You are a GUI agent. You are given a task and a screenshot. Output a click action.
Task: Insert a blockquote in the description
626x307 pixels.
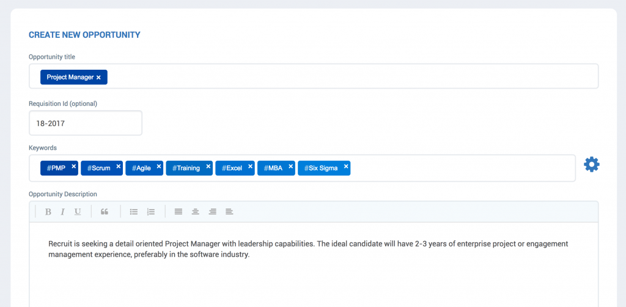(105, 212)
